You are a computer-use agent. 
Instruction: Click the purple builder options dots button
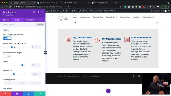pyautogui.click(x=108, y=91)
